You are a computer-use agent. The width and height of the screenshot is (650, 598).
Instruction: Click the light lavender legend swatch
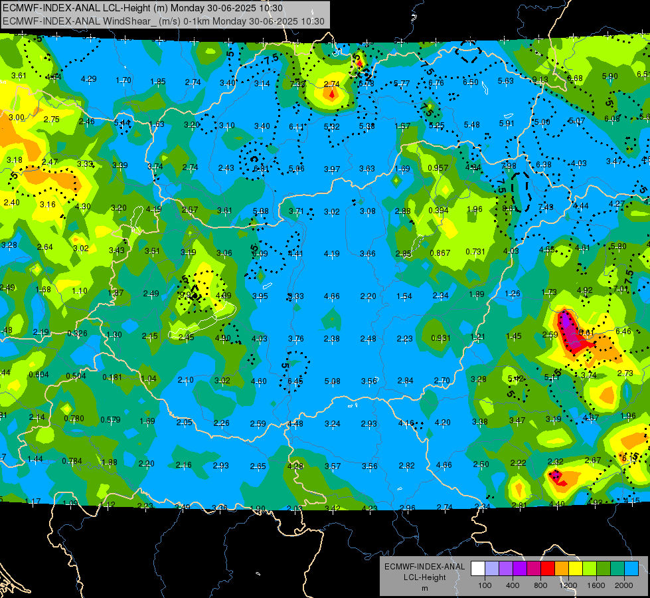[x=492, y=569]
